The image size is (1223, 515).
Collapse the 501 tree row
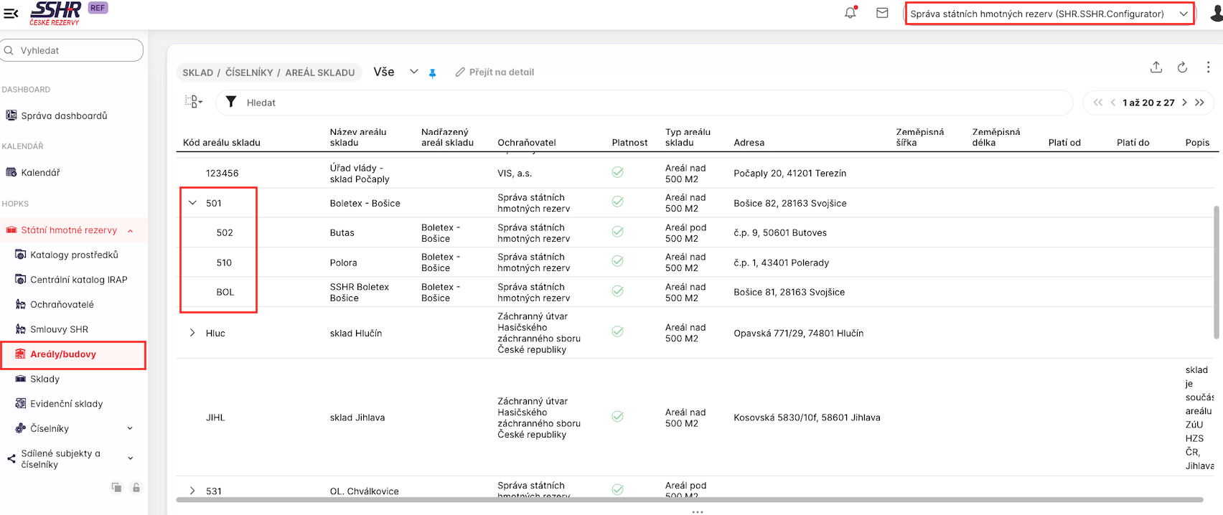coord(192,203)
